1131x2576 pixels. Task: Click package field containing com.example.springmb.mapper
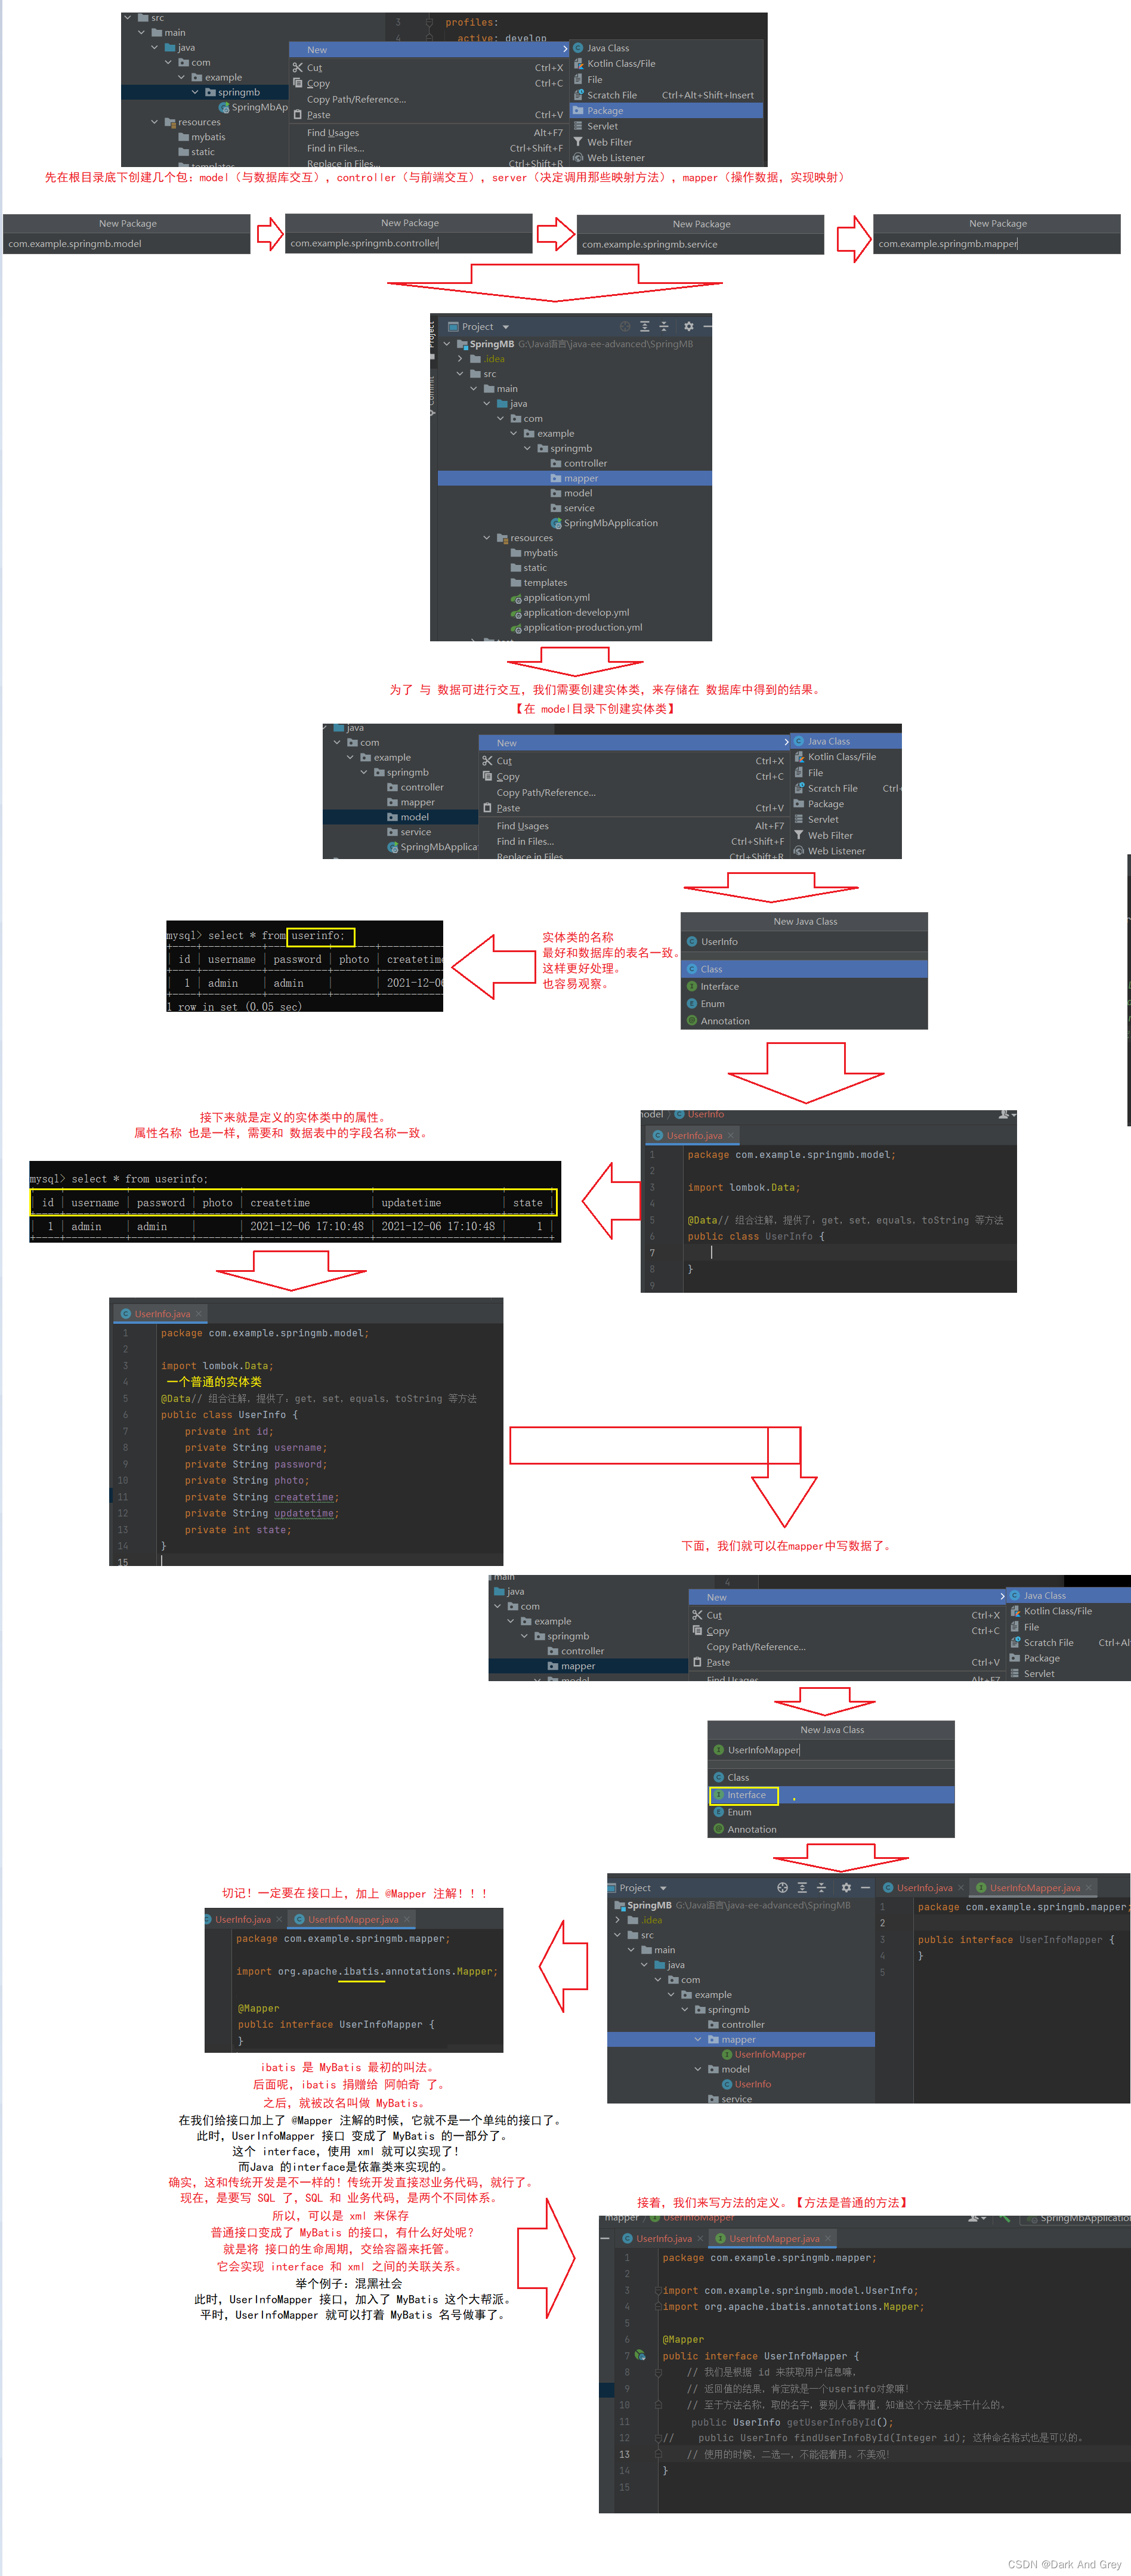(996, 243)
